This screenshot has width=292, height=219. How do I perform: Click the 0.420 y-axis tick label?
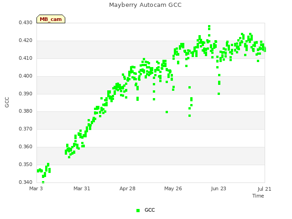26,41
